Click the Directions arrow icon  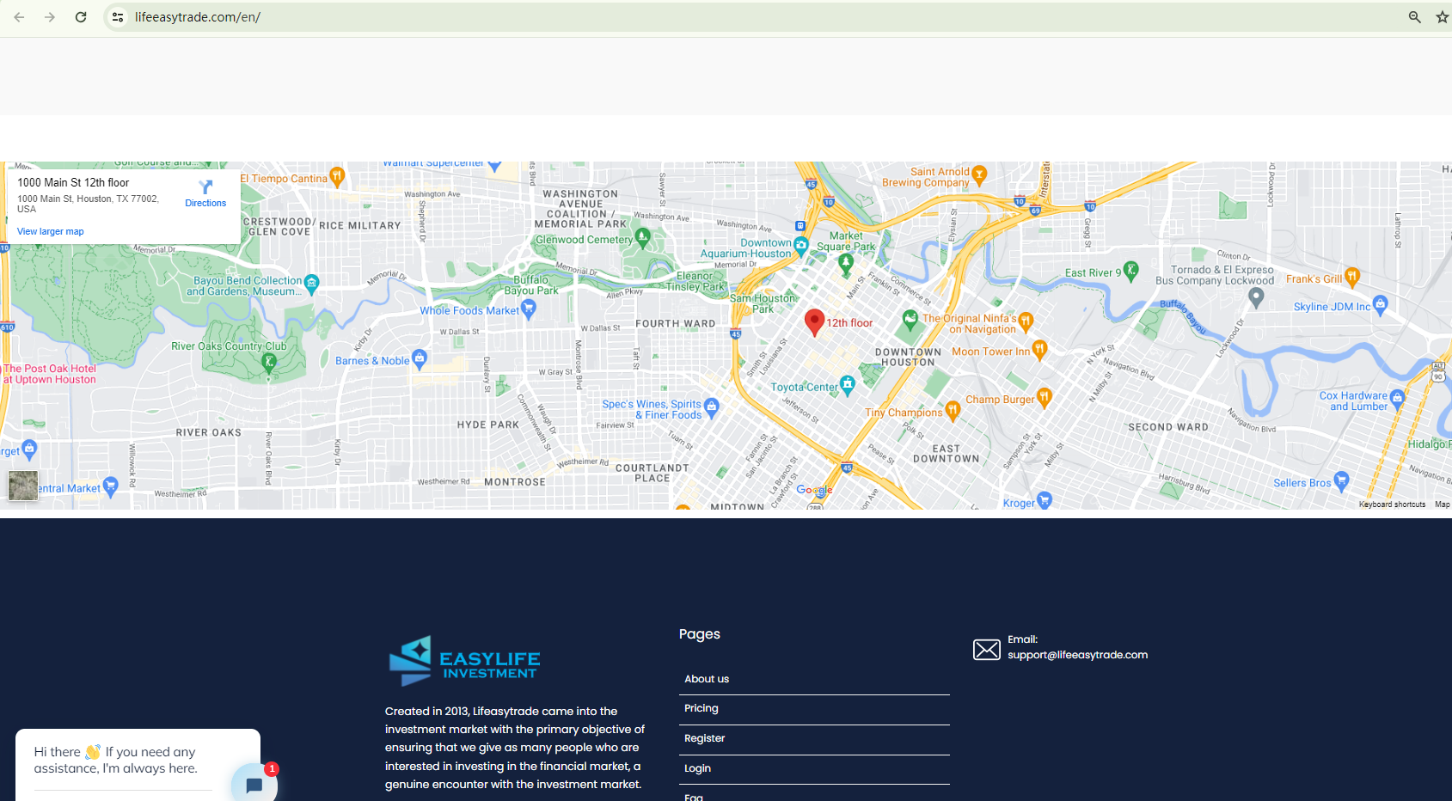pos(205,186)
